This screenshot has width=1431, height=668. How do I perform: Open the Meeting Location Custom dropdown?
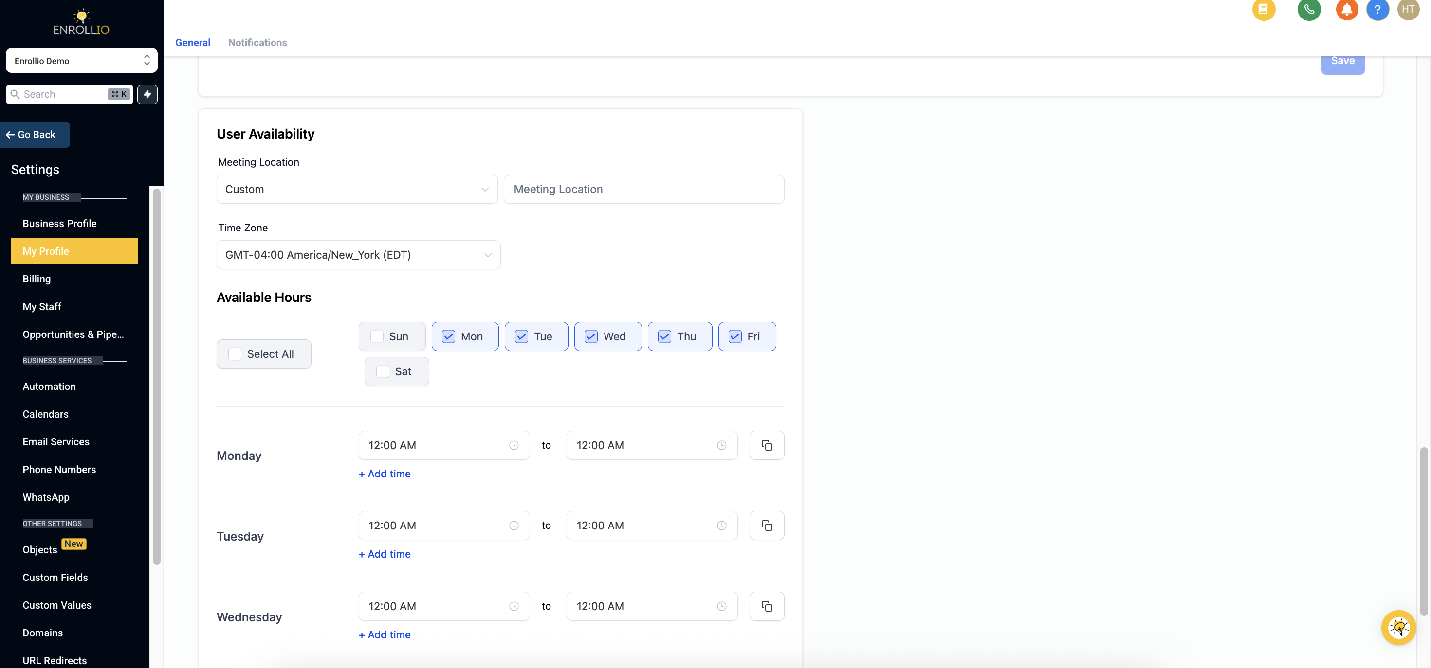point(357,189)
